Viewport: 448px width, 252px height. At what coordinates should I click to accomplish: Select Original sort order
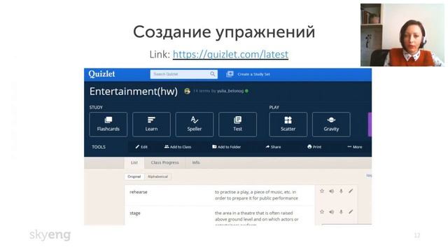pyautogui.click(x=134, y=176)
